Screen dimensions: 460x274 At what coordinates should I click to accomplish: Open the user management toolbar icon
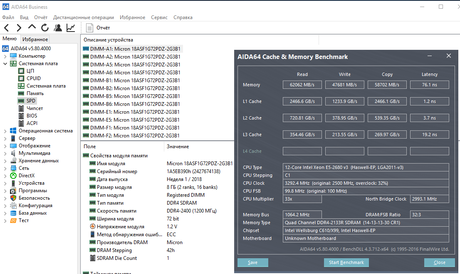(x=58, y=28)
